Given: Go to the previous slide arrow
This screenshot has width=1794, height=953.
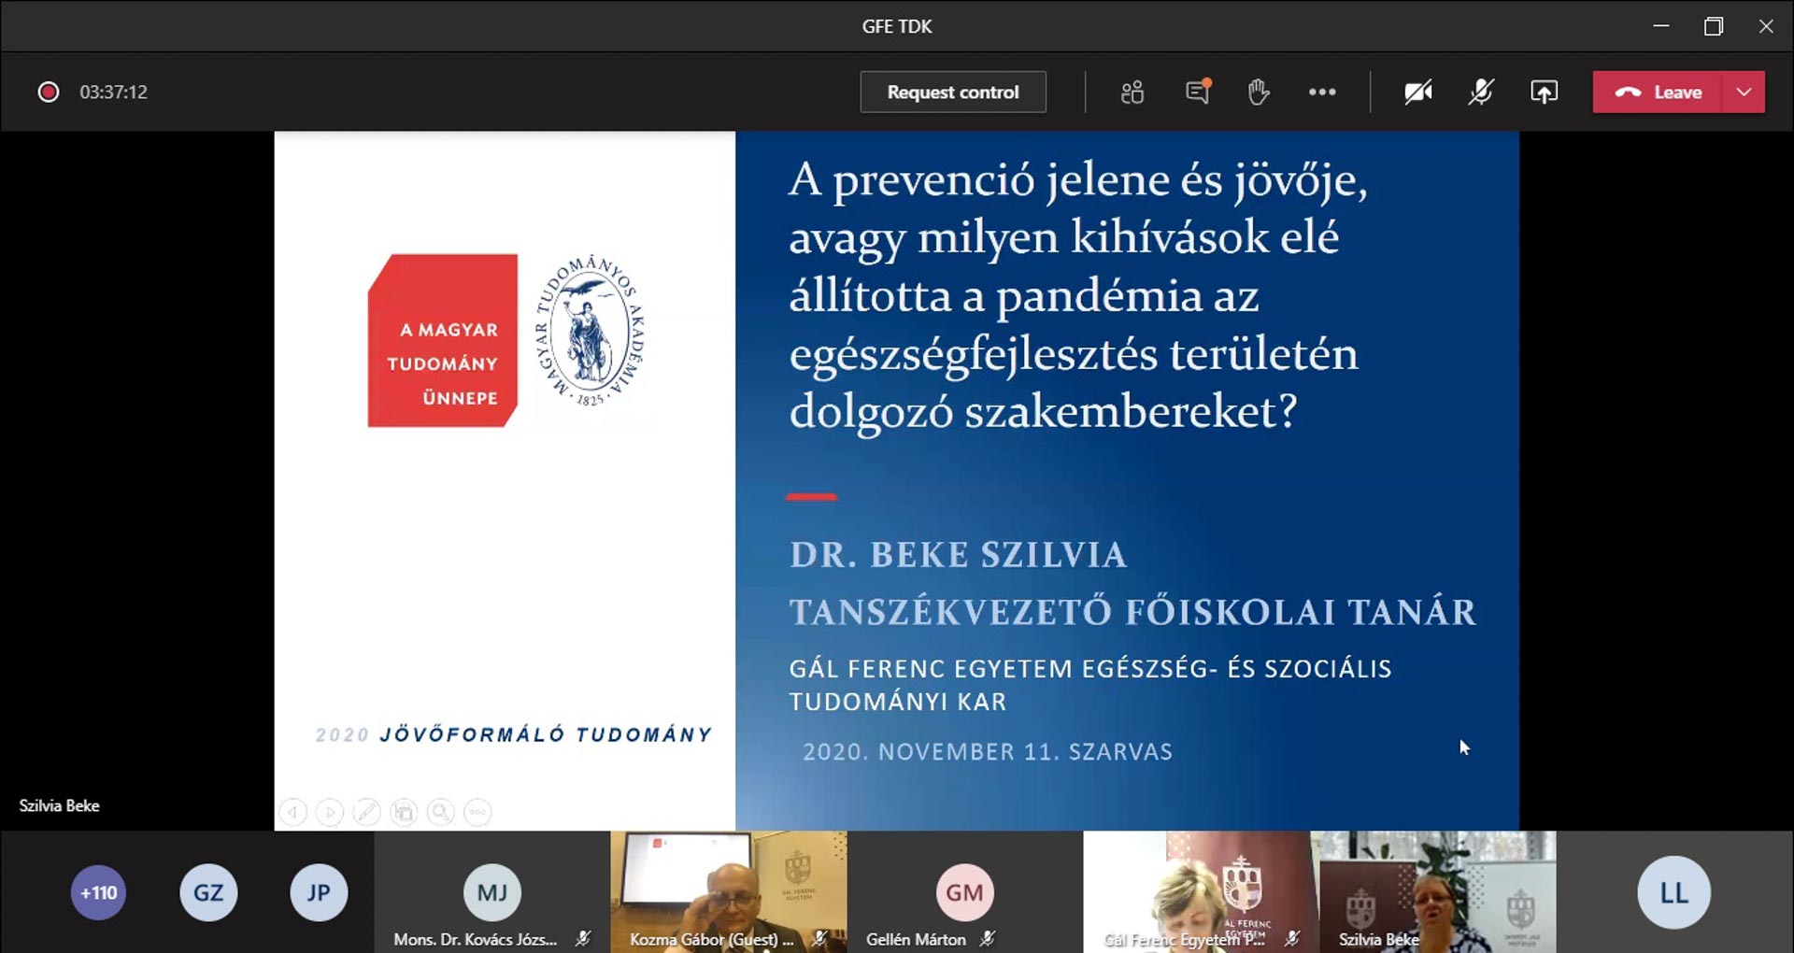Looking at the screenshot, I should (x=292, y=812).
